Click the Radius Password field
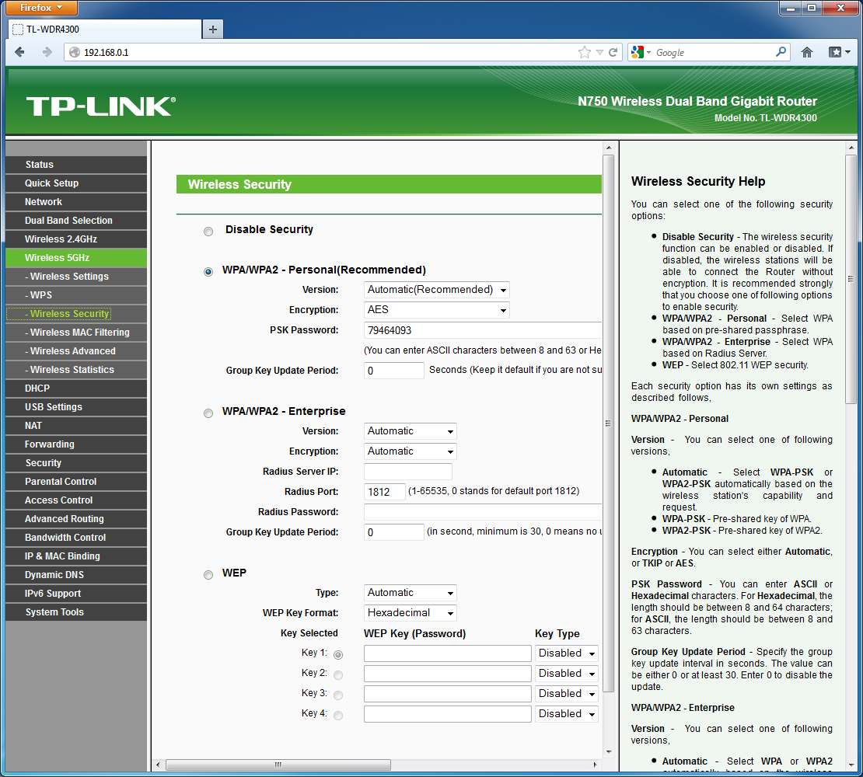 coord(483,512)
